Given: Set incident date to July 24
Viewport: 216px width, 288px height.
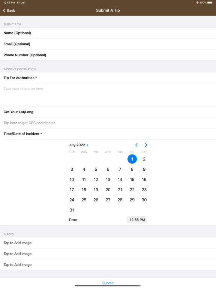Looking at the screenshot, I should (x=72, y=200).
